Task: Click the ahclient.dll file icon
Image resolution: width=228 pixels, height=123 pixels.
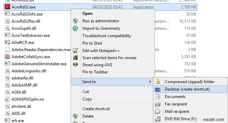Action: click(7, 106)
